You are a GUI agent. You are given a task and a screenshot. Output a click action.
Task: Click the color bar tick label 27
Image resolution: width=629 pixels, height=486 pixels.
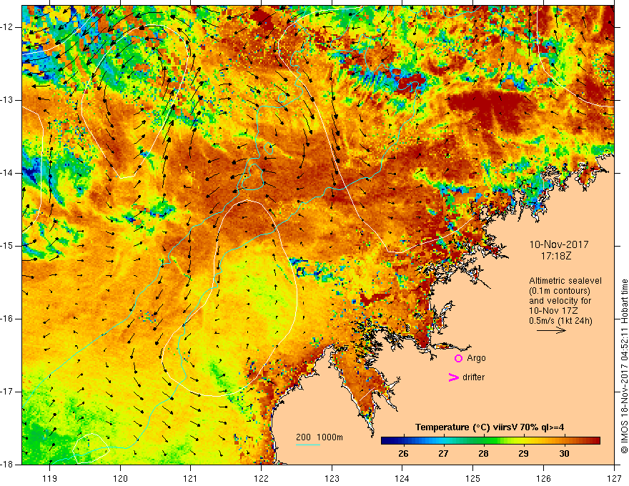point(443,454)
